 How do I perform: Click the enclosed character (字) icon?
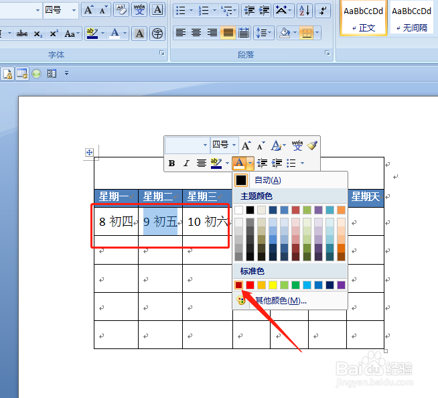pyautogui.click(x=157, y=34)
